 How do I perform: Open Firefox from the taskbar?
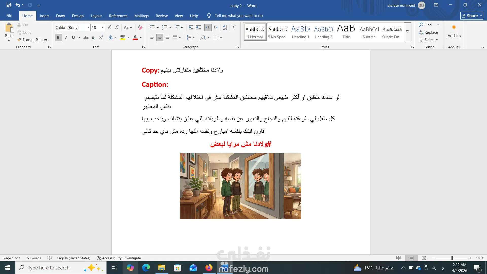click(209, 268)
